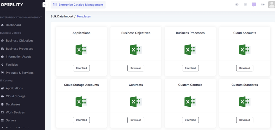Select Information Assets in sidebar
Screen dimensions: 275x130
[19, 57]
